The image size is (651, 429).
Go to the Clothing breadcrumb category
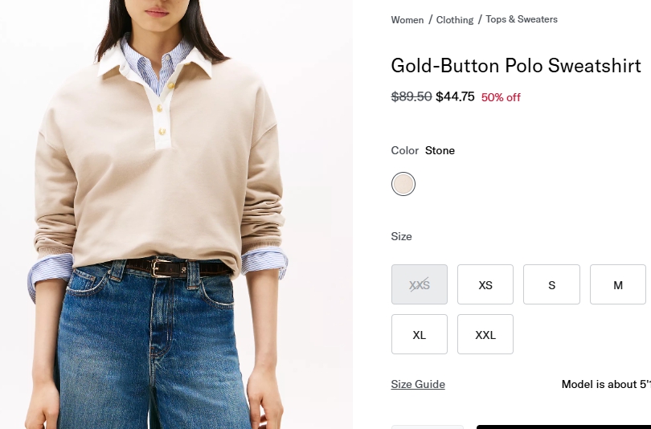click(x=455, y=19)
